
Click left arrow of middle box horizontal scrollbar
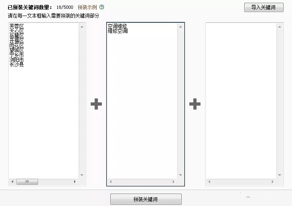pos(111,182)
